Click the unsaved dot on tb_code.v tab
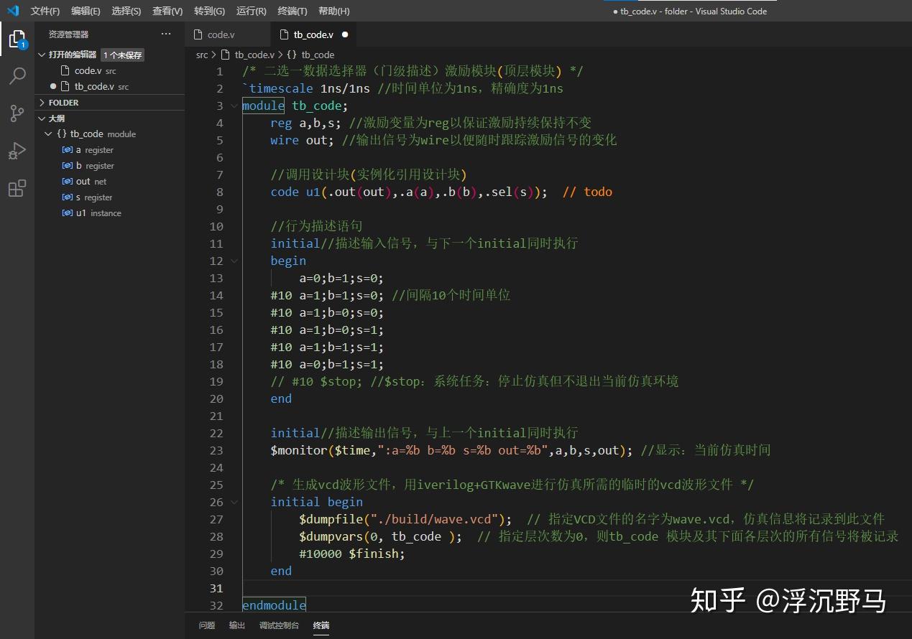Viewport: 912px width, 639px height. pos(345,34)
